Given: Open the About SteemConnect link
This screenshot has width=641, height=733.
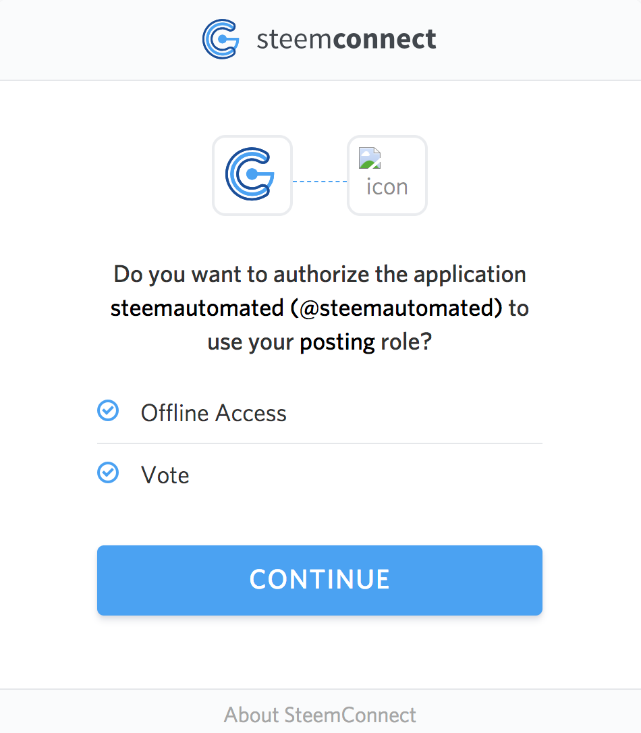Looking at the screenshot, I should click(x=320, y=715).
